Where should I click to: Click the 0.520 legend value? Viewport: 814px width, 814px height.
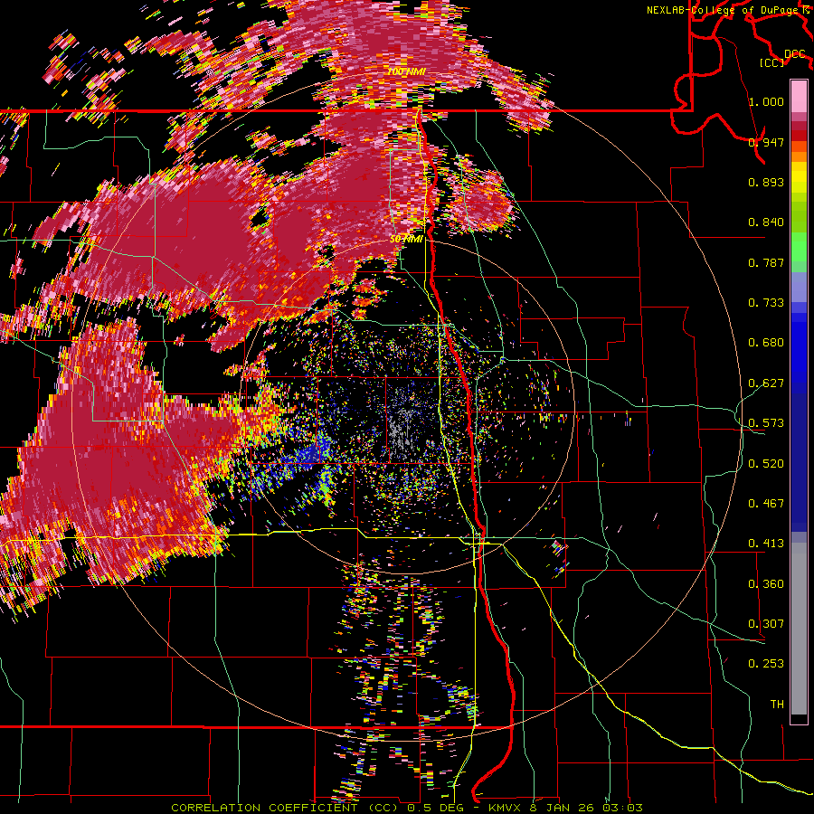[766, 464]
